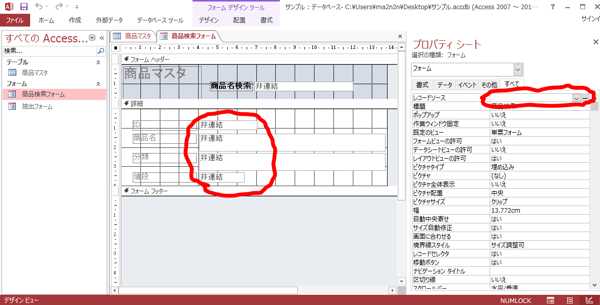Click the レコードソース builder ellipsis button

coord(585,98)
